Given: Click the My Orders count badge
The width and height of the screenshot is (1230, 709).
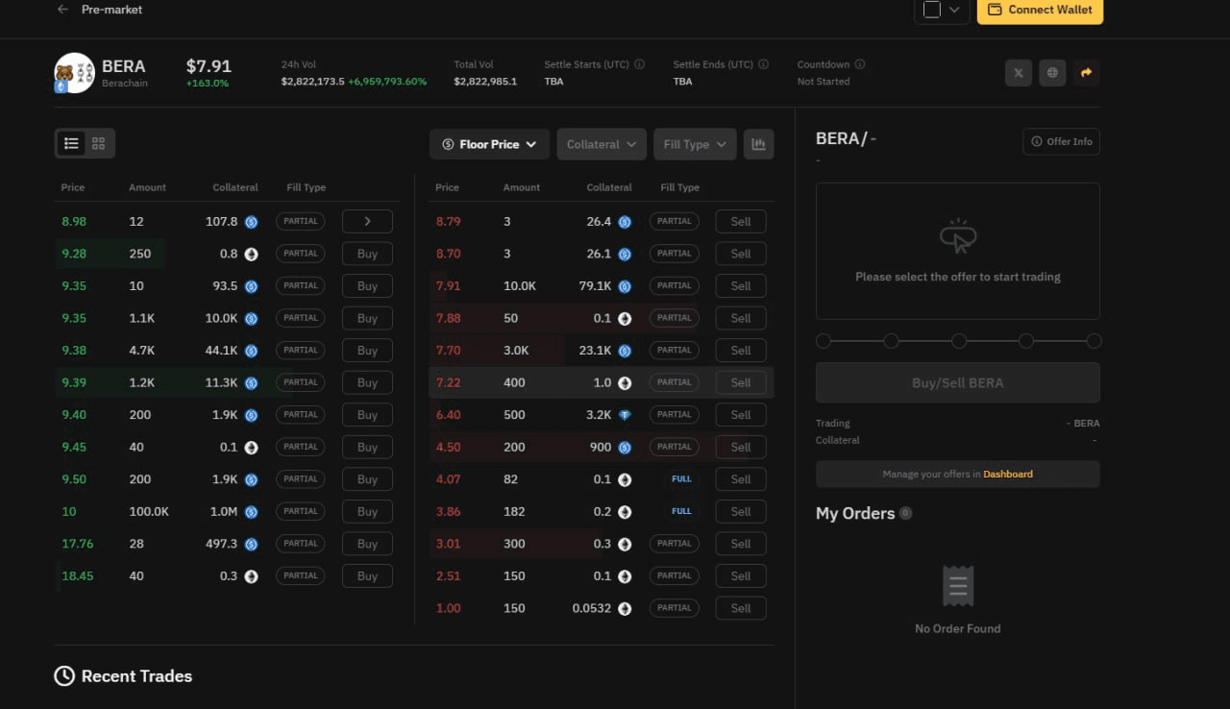Looking at the screenshot, I should click(x=905, y=513).
